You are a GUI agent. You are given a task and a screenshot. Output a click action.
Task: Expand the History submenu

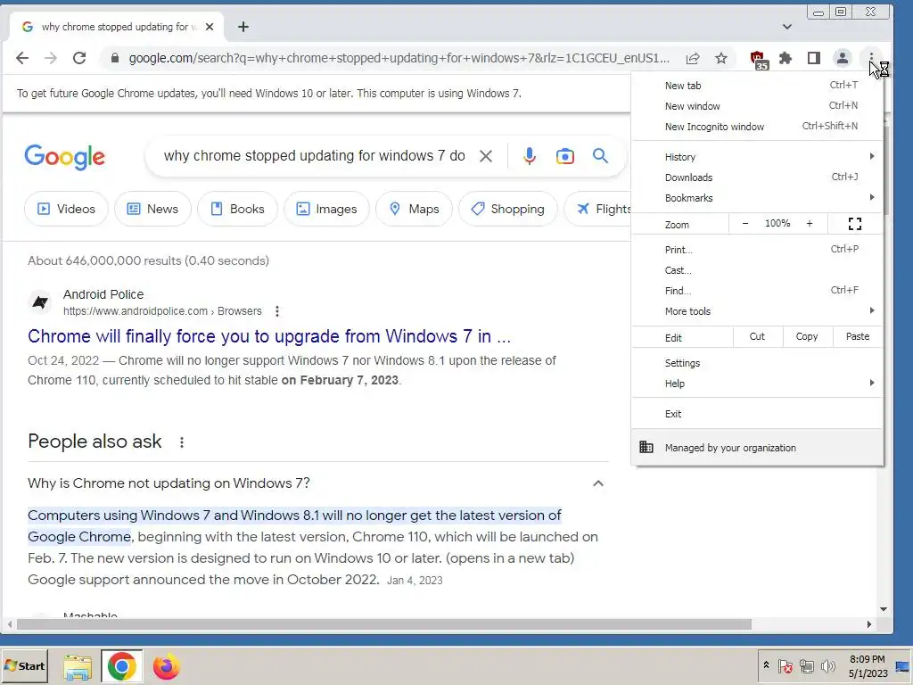coord(758,157)
